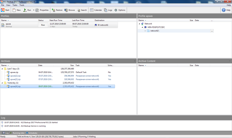The height and width of the screenshot is (138, 232).
Task: Open the Run dropdown arrow in the toolbar
Action: tap(33, 10)
